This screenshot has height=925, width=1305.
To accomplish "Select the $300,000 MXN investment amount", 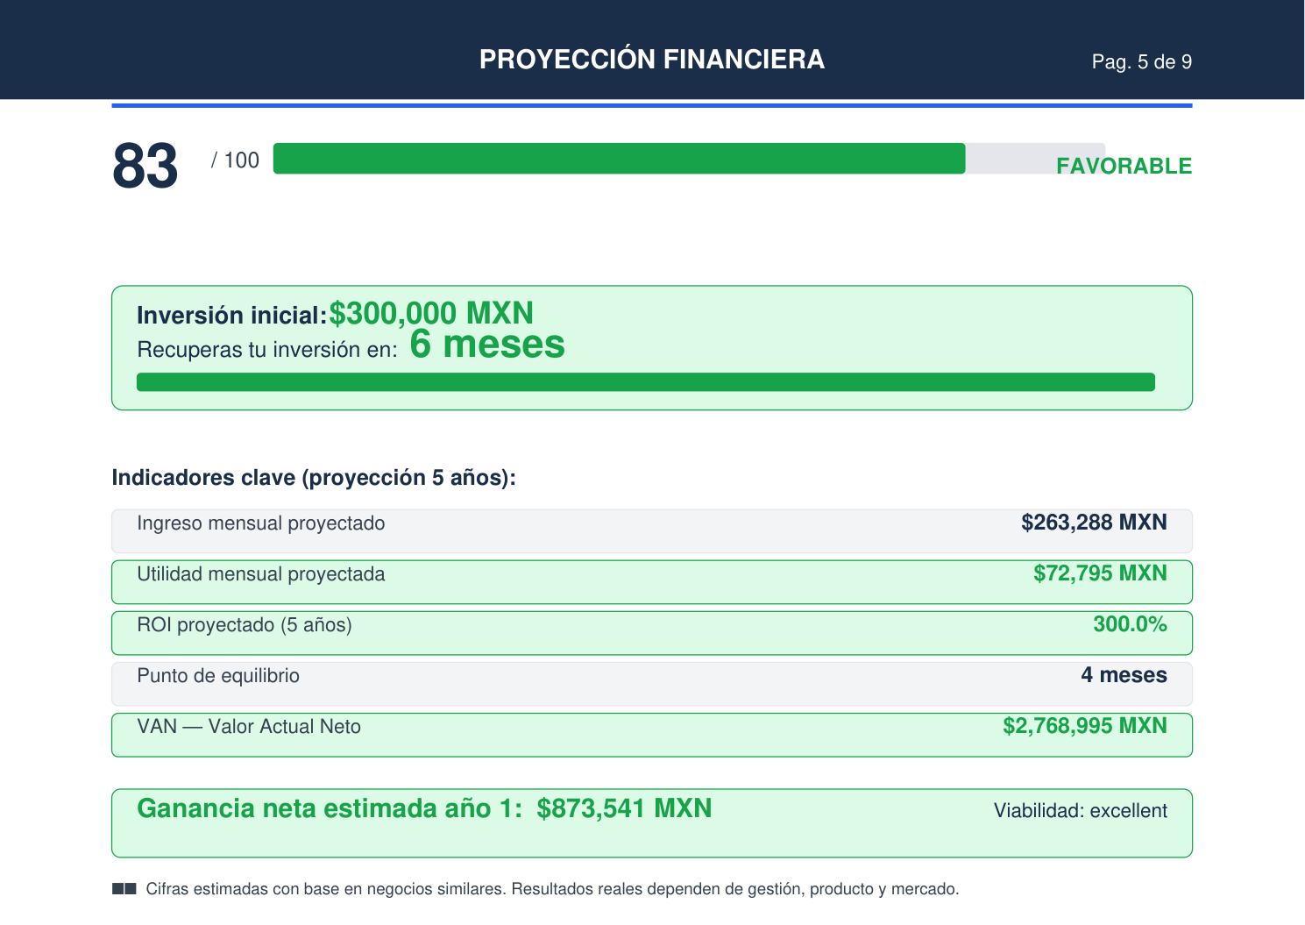I will click(x=431, y=313).
